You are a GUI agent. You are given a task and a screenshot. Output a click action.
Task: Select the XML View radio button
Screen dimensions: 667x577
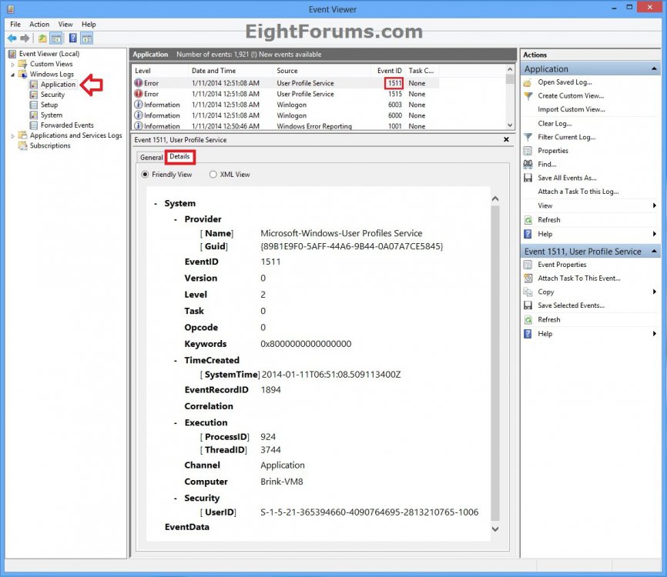click(213, 175)
